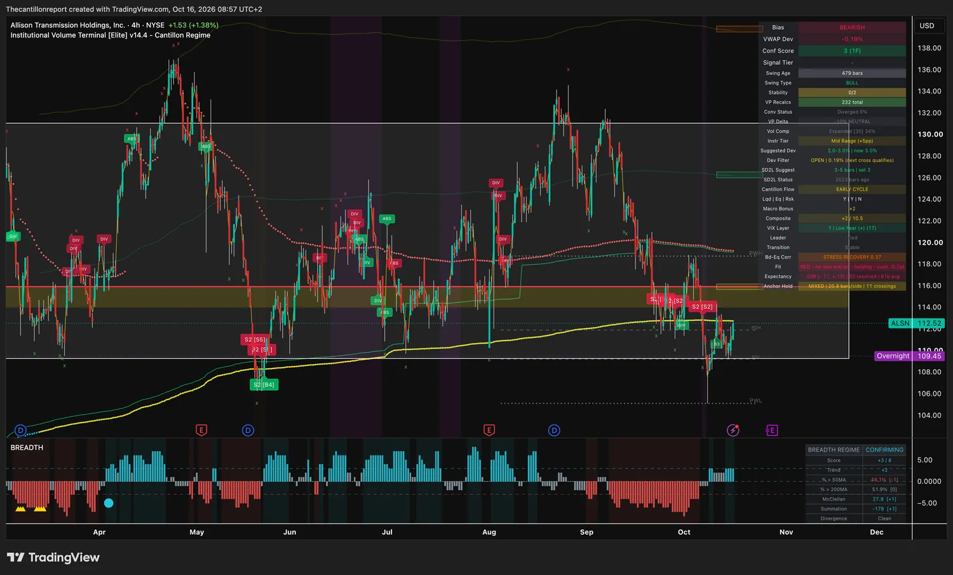This screenshot has width=953, height=575.
Task: Click the 130.00 price axis label
Action: pos(930,135)
